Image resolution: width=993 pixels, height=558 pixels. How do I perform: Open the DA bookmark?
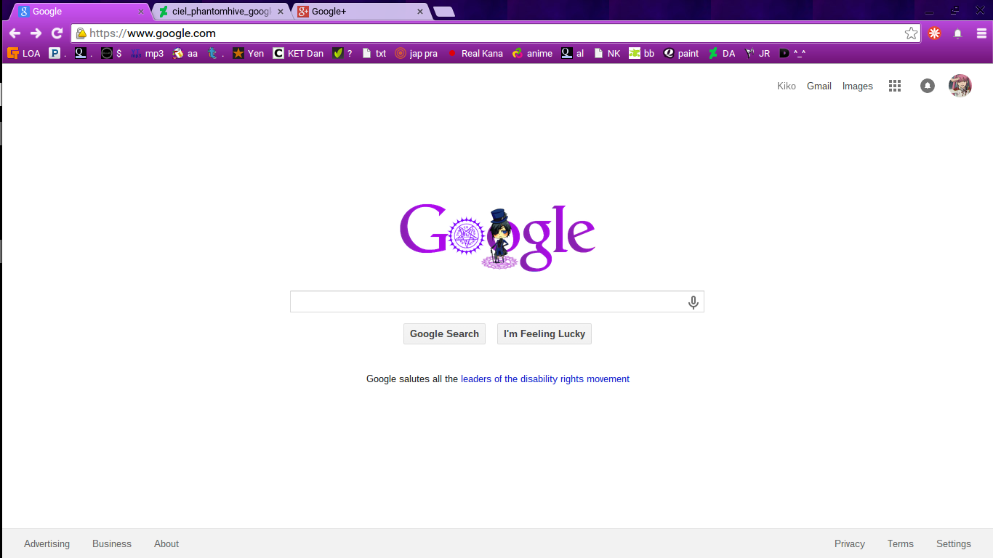pos(722,53)
